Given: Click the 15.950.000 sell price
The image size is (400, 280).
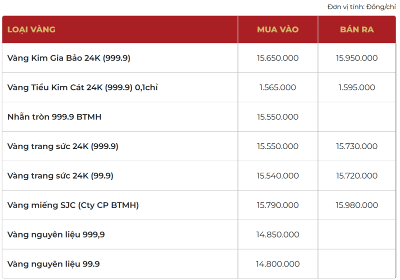Looking at the screenshot, I should (356, 58).
